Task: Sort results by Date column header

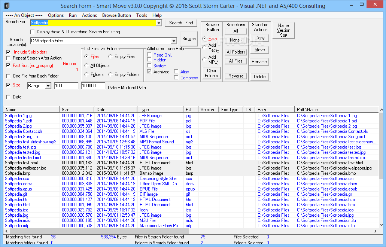Action: pyautogui.click(x=116, y=110)
